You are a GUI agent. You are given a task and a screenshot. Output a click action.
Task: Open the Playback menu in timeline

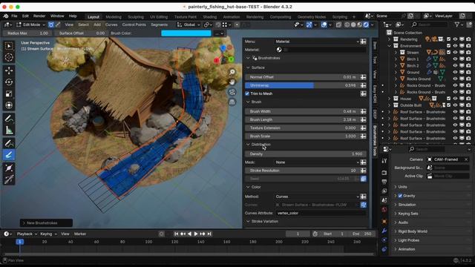point(27,234)
